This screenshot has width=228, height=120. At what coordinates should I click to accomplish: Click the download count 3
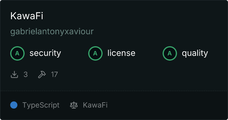click(x=25, y=74)
